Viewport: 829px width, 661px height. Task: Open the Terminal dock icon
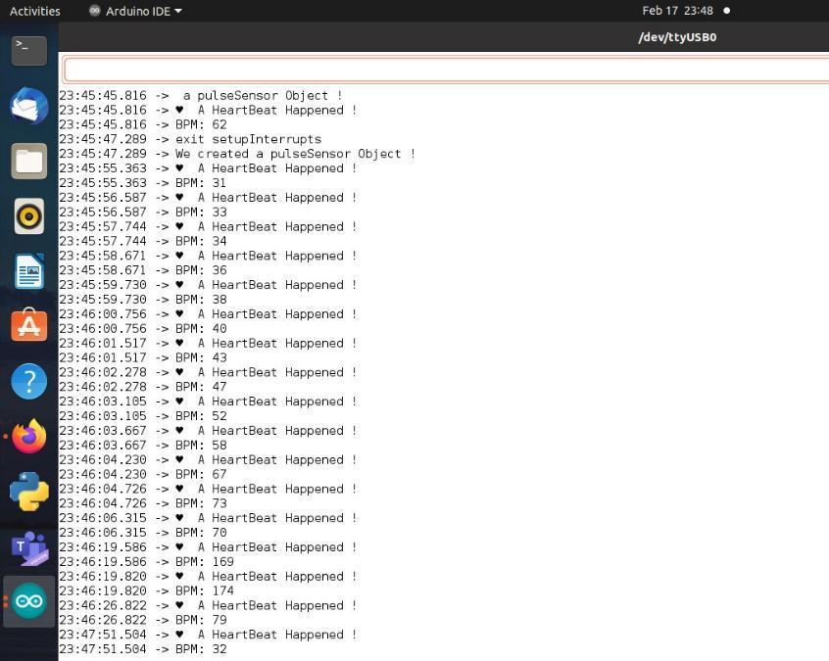click(29, 51)
